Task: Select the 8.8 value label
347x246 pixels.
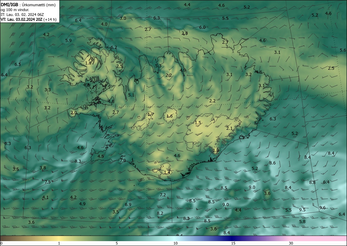Action: point(312,183)
